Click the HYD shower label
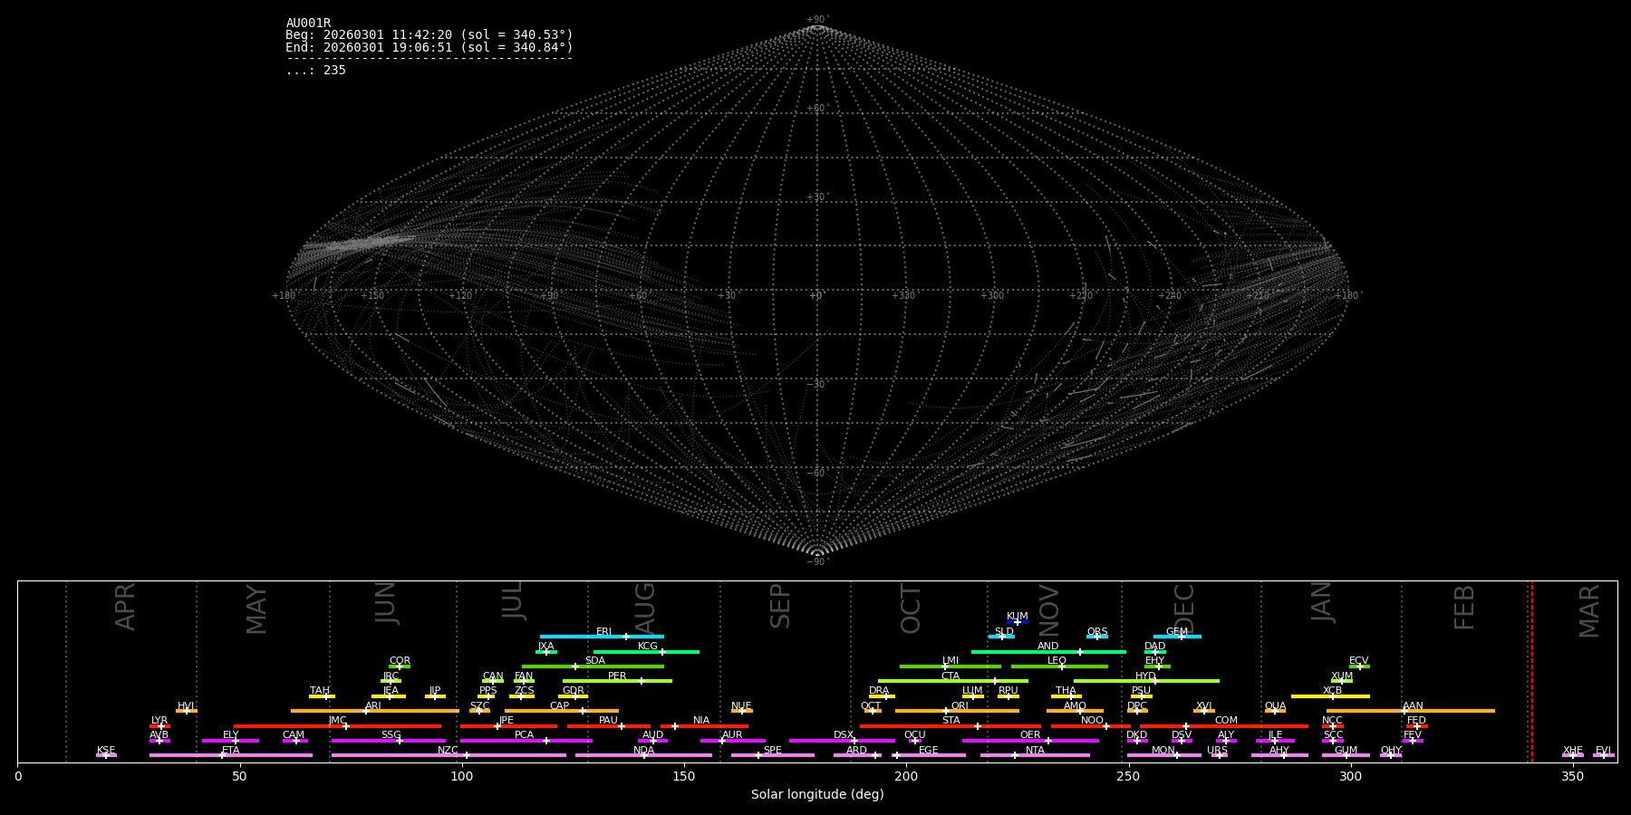This screenshot has width=1631, height=815. (1146, 676)
